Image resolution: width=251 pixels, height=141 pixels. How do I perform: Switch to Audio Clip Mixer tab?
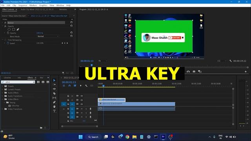37,9
